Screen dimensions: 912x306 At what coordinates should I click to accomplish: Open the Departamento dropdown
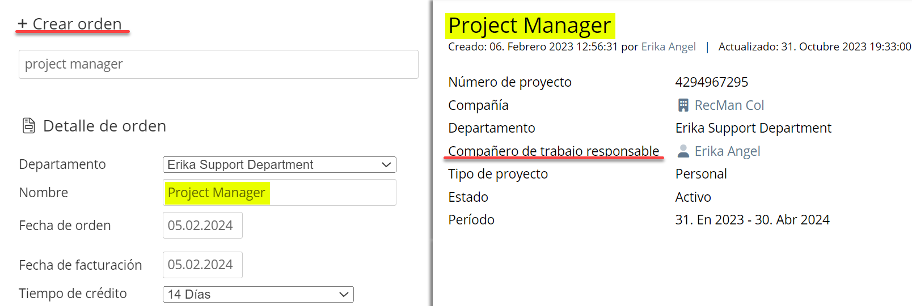279,165
